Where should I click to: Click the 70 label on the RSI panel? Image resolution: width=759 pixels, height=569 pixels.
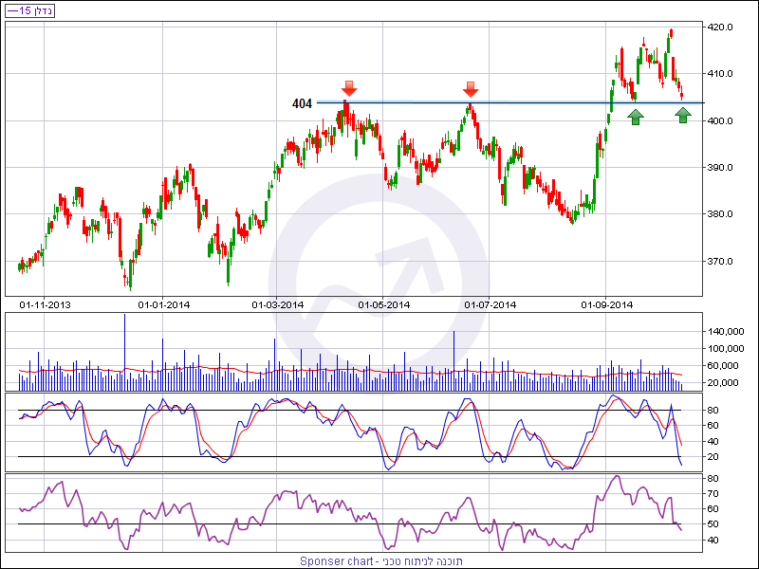713,494
